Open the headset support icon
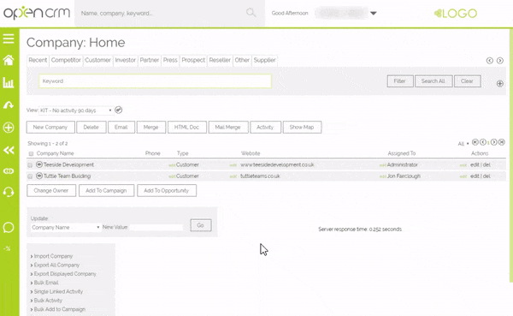 click(9, 192)
